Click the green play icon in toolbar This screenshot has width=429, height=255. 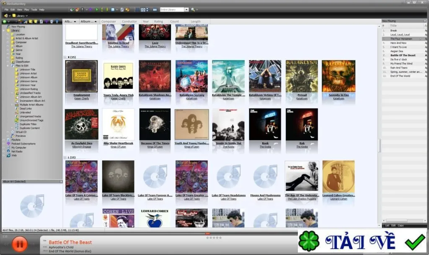pyautogui.click(x=97, y=10)
